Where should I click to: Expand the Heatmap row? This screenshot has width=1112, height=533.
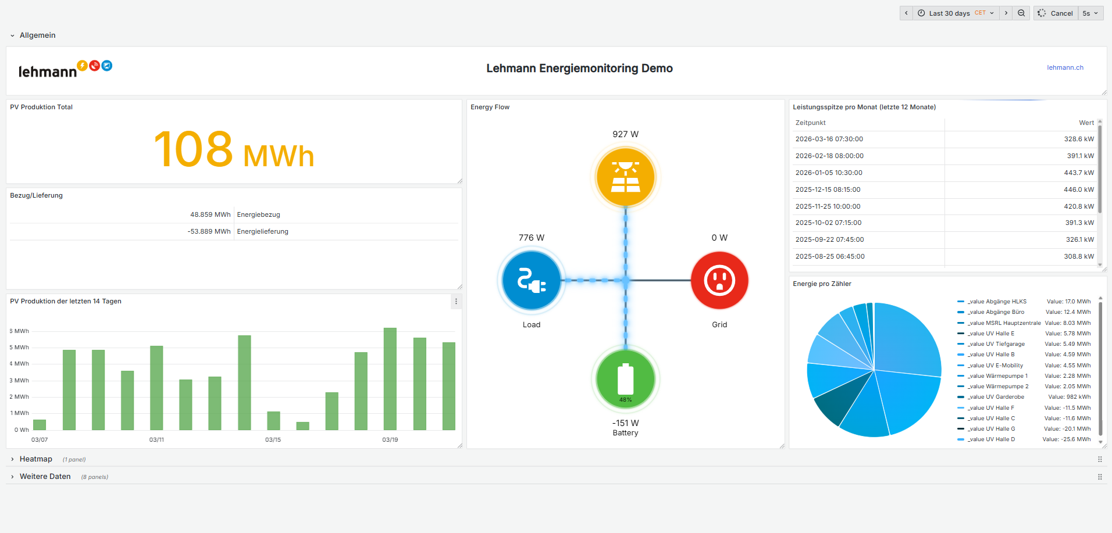pos(35,459)
